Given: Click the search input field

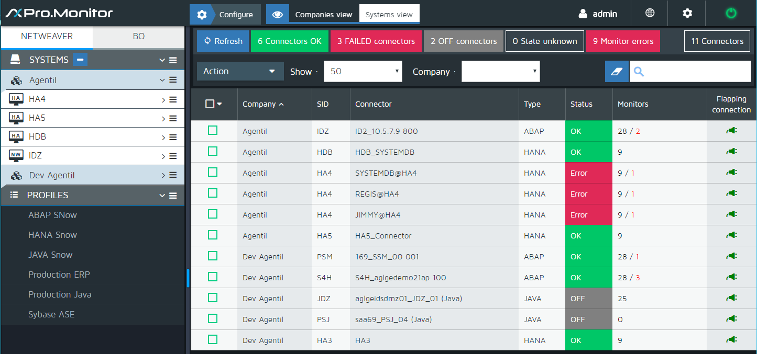Looking at the screenshot, I should [697, 72].
